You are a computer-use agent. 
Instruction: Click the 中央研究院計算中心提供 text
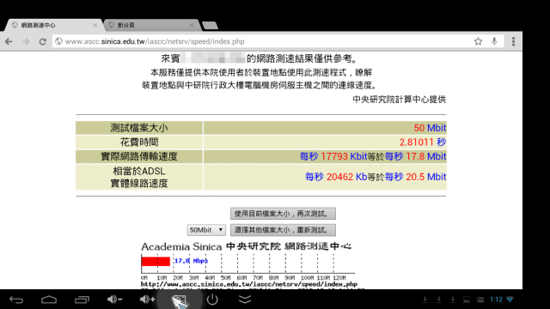coord(399,100)
